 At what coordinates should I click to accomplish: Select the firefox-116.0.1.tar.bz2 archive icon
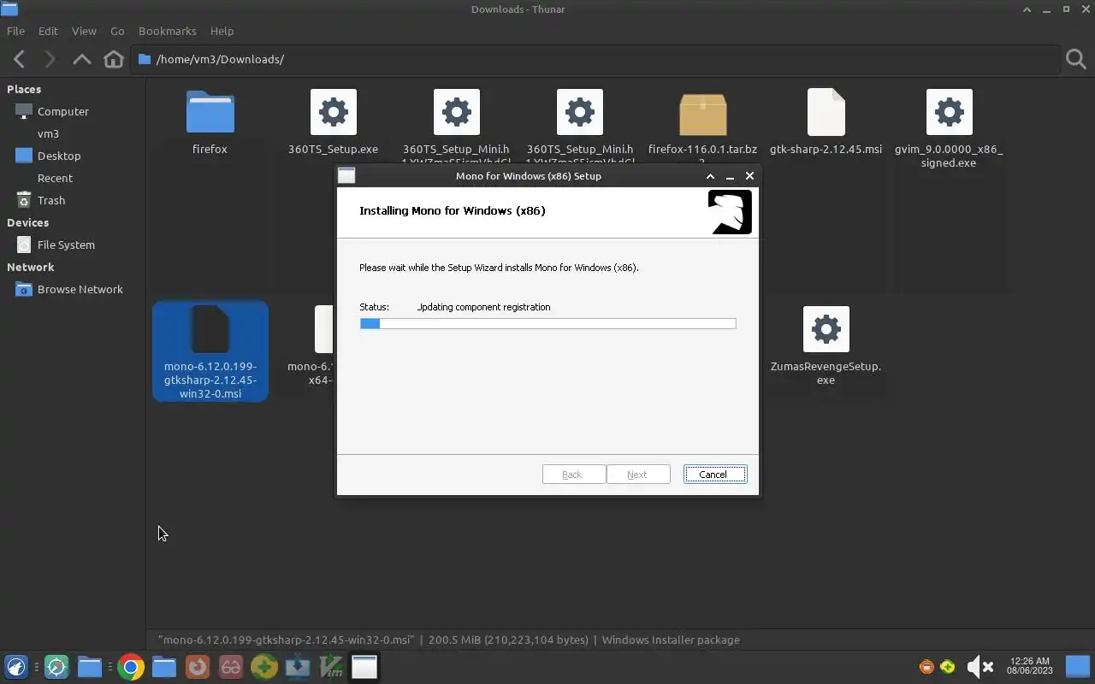[x=703, y=114]
